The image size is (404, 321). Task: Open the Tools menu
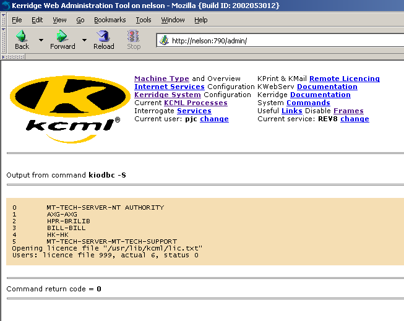[144, 20]
